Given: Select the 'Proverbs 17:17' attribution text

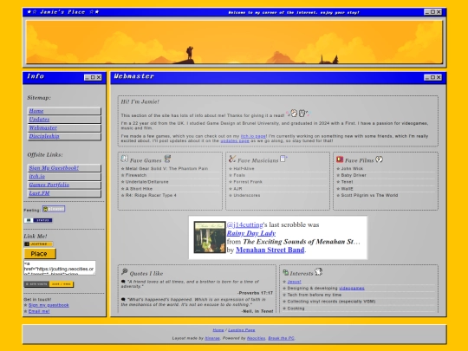Looking at the screenshot, I should point(255,293).
